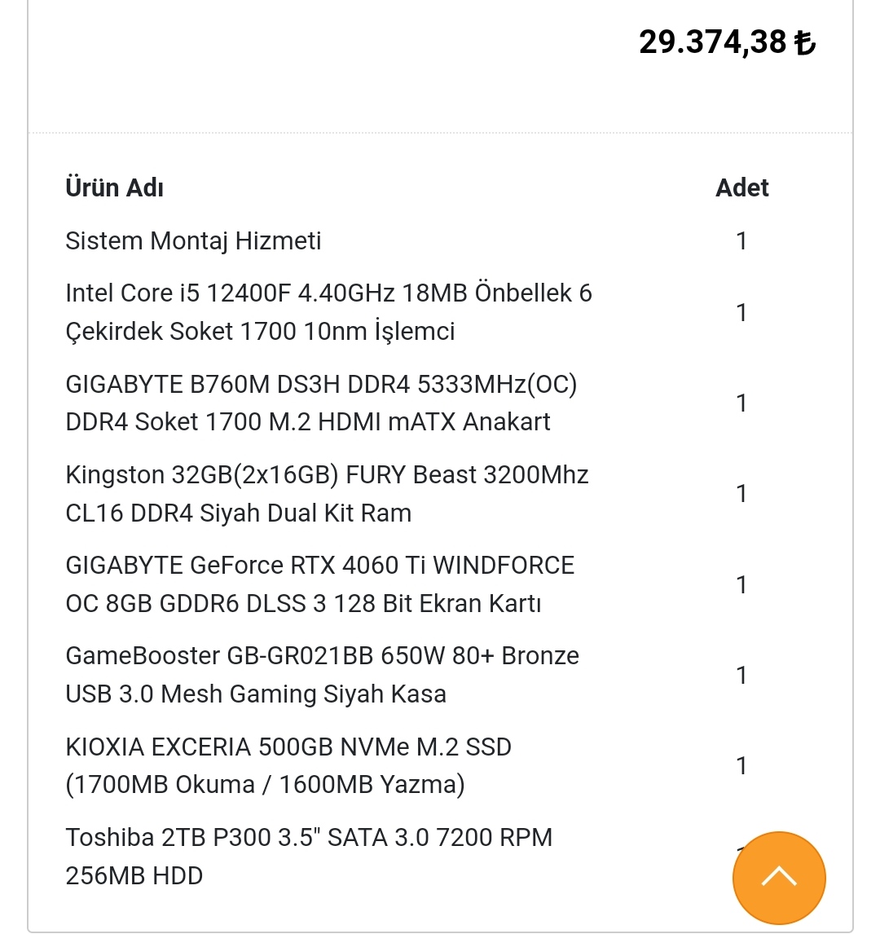The width and height of the screenshot is (880, 934).
Task: Click the Ürün Adı column header
Action: 114,187
